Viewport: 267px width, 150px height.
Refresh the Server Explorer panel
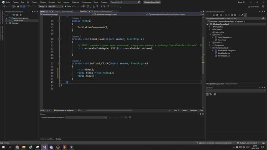tap(7, 15)
